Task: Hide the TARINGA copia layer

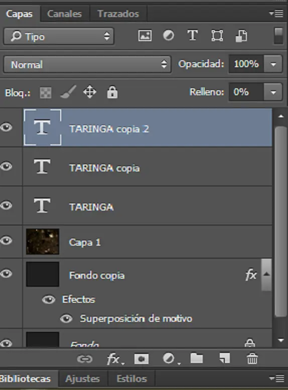Action: 7,166
